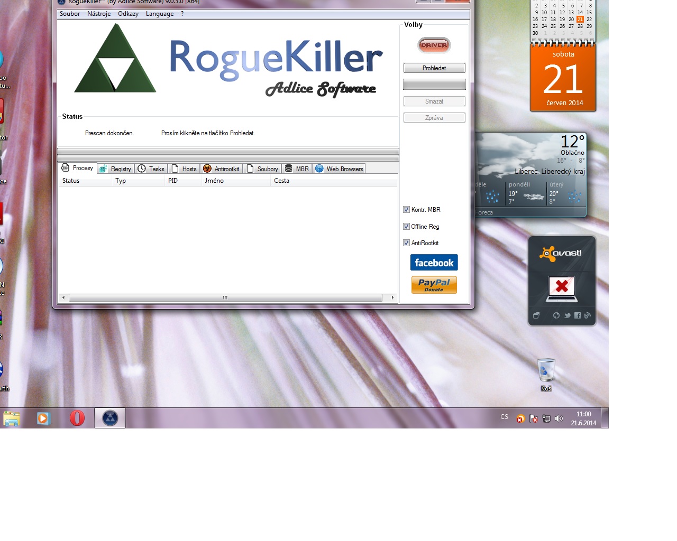Click the CS language indicator

505,417
